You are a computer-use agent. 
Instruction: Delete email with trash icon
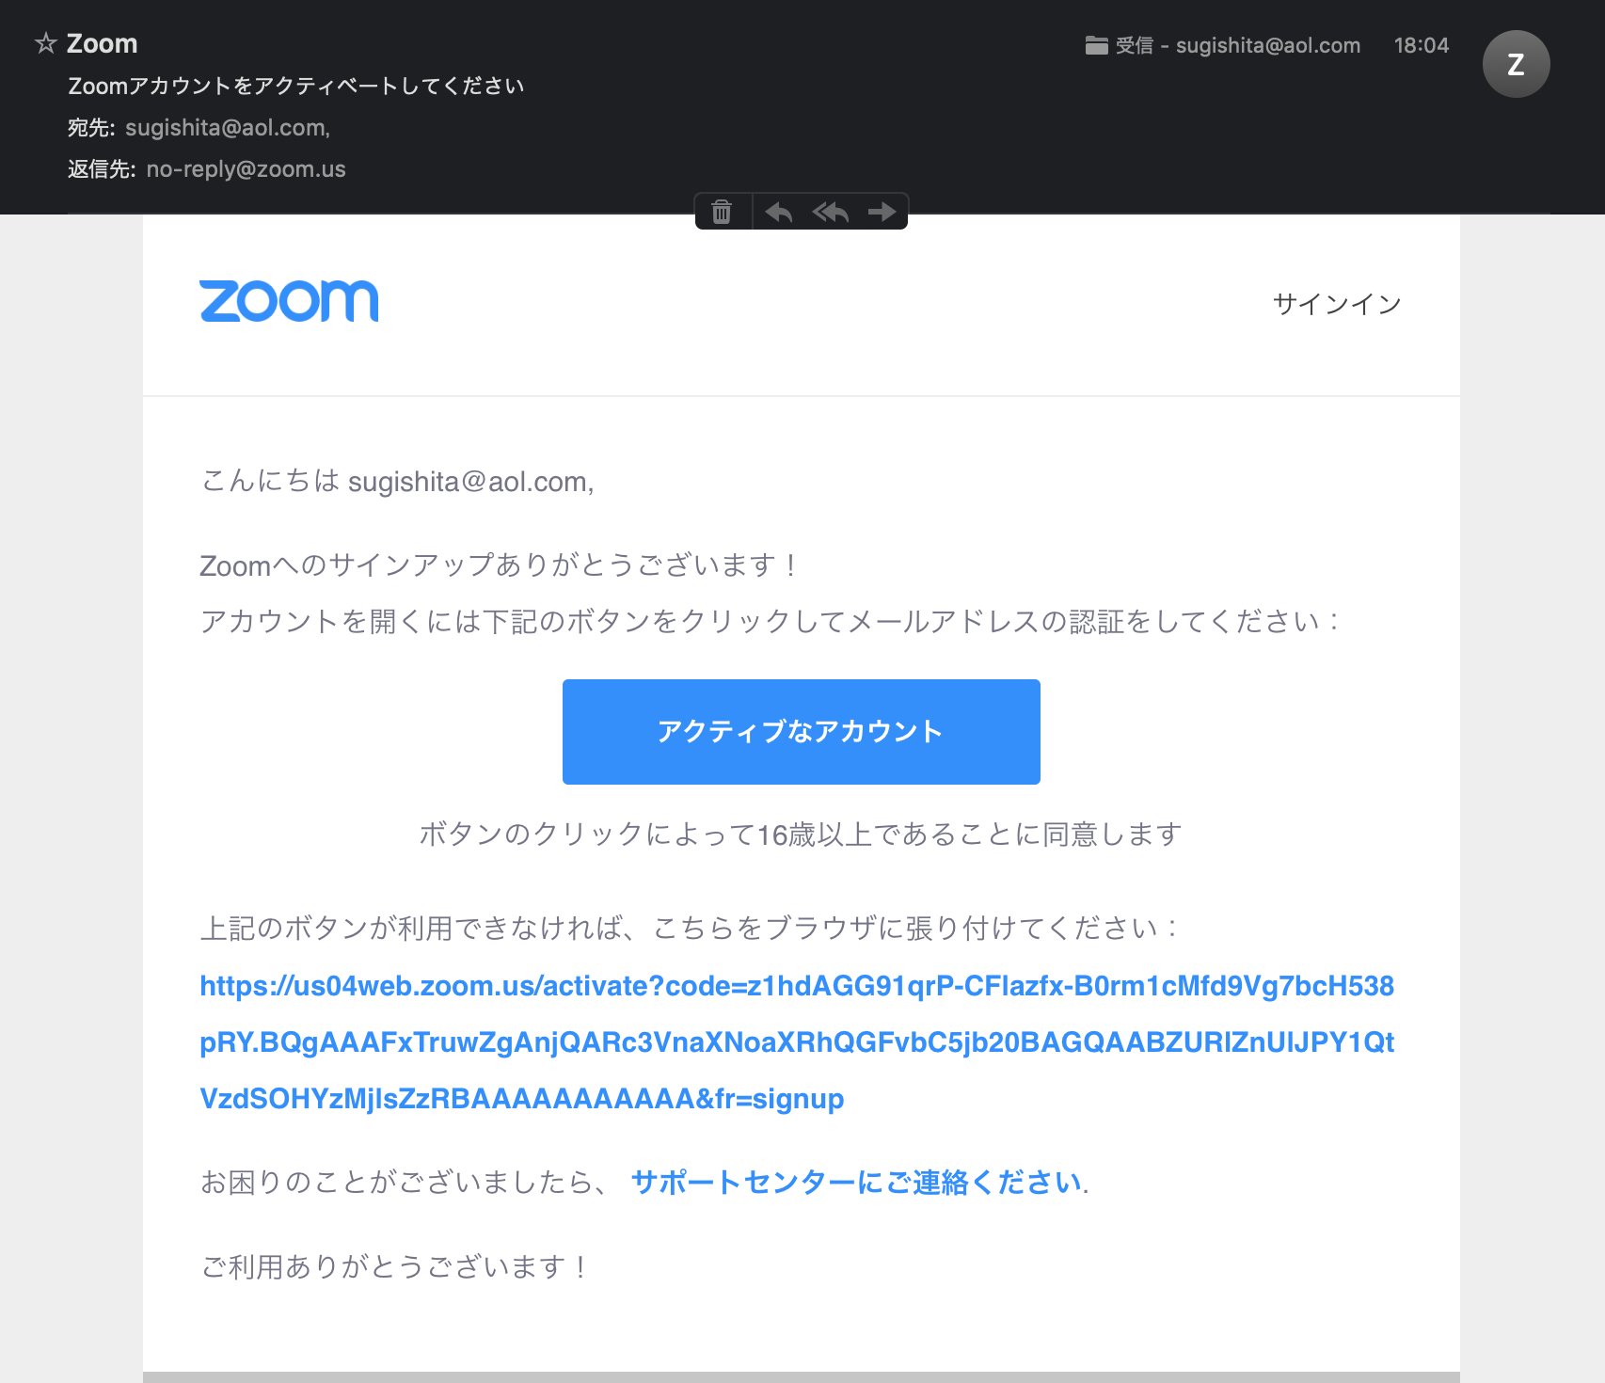click(x=722, y=212)
